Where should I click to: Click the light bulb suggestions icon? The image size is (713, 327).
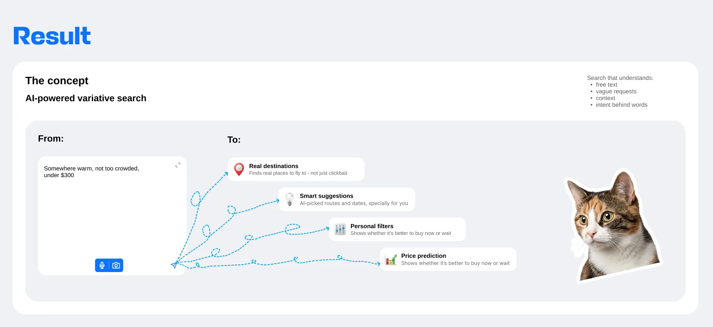(x=290, y=199)
